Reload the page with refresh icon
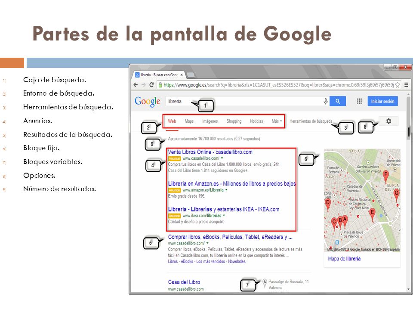The width and height of the screenshot is (413, 310). click(x=151, y=85)
